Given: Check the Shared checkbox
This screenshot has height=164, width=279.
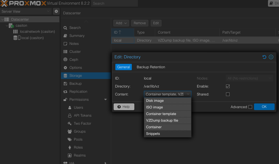Looking at the screenshot, I should coord(228,94).
